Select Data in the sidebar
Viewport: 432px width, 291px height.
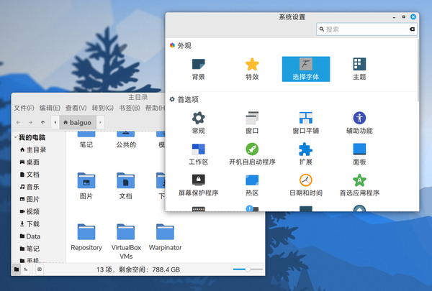[30, 236]
